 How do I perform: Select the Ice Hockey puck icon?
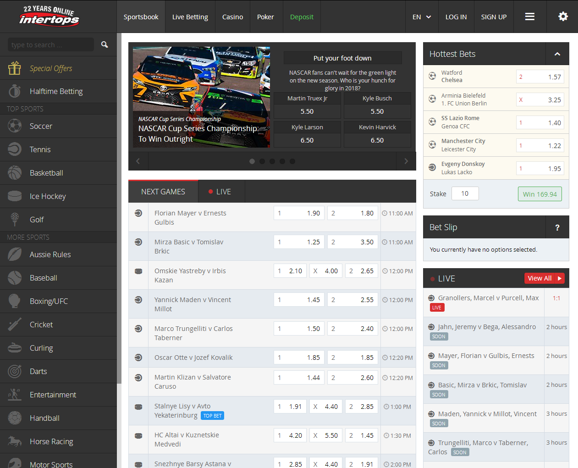(x=15, y=196)
